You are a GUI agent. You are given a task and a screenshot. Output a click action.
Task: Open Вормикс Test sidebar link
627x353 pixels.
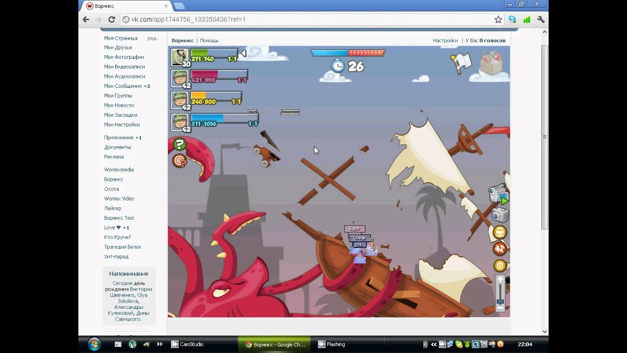119,218
